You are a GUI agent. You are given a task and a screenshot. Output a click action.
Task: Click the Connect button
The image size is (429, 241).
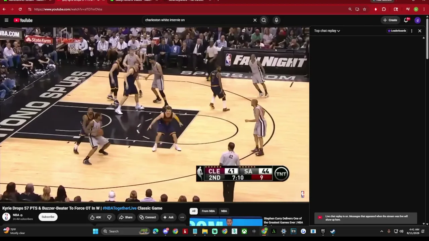(x=148, y=217)
